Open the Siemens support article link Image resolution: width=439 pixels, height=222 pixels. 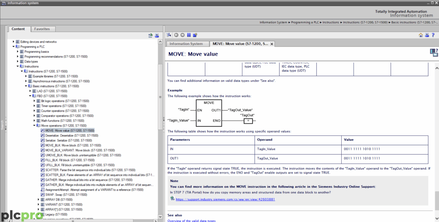click(x=225, y=199)
